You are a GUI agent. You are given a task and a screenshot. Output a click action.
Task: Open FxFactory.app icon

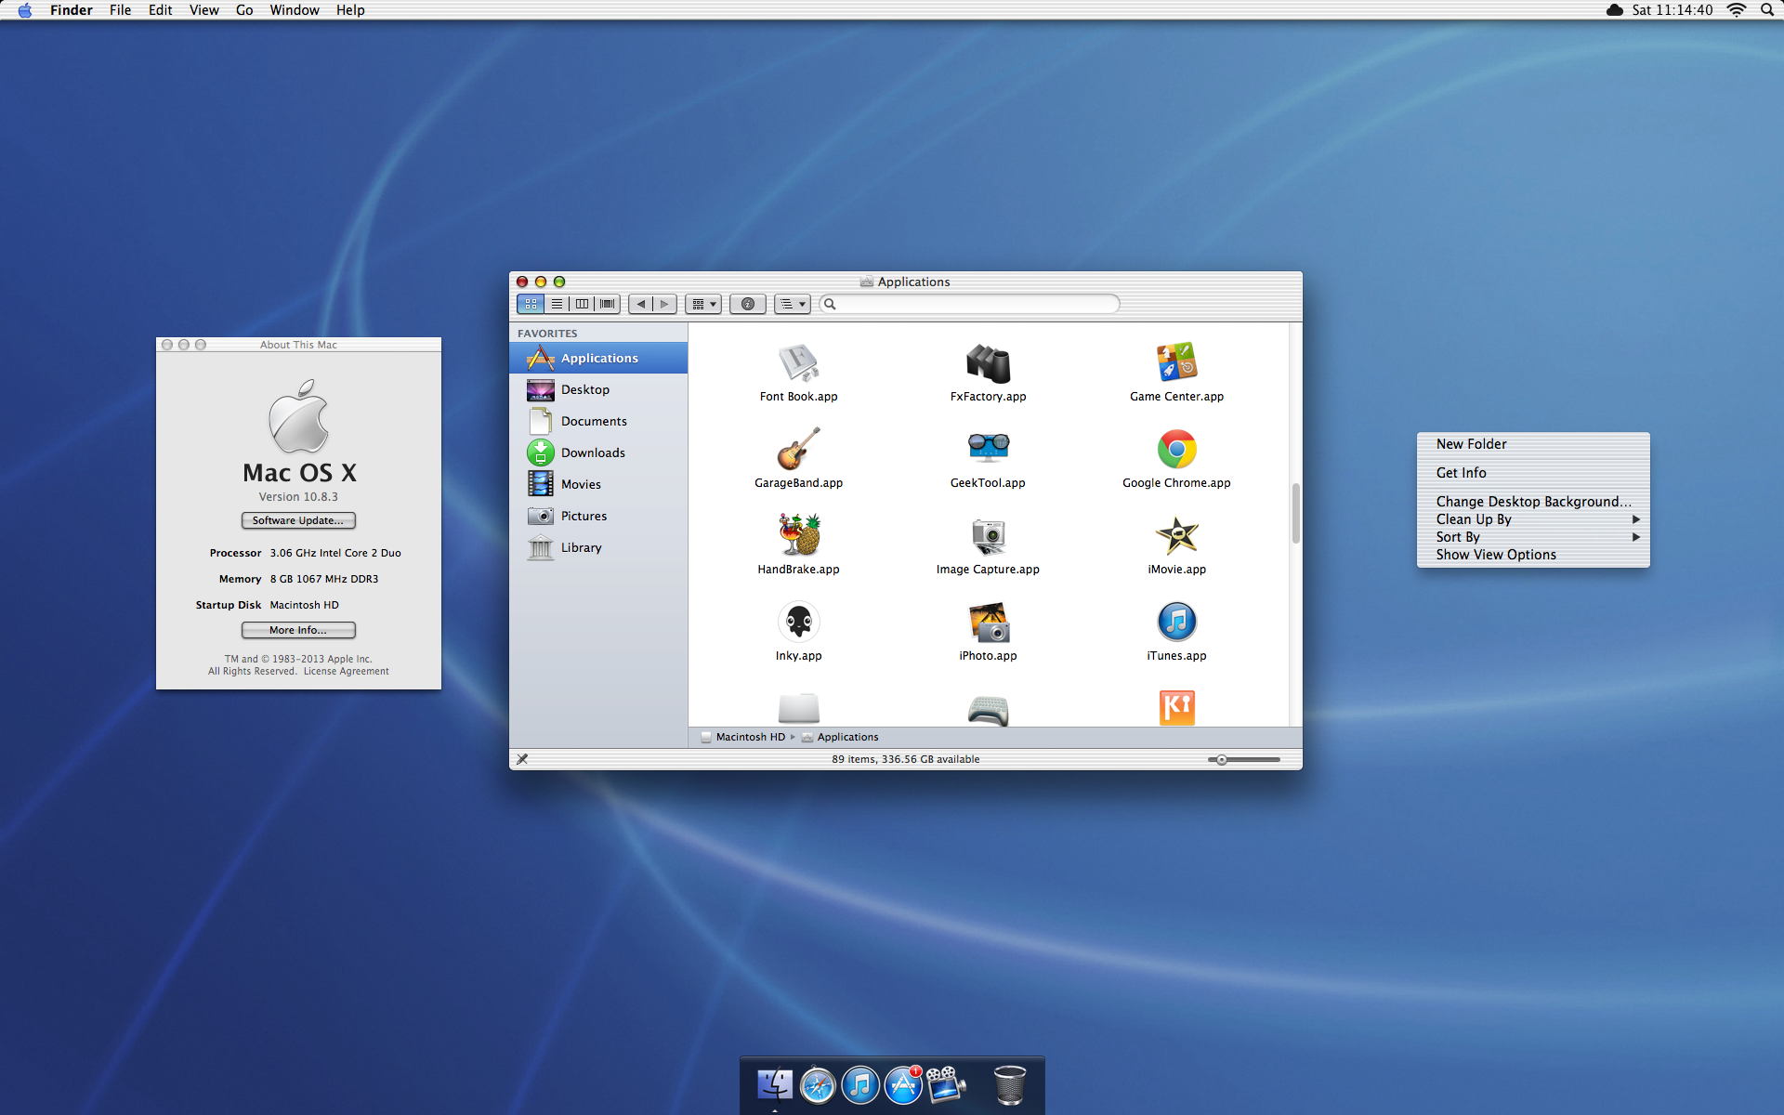(x=988, y=362)
